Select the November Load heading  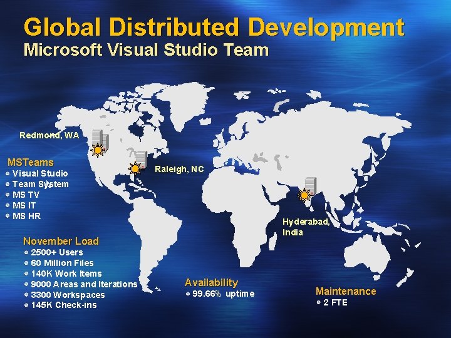click(x=61, y=241)
